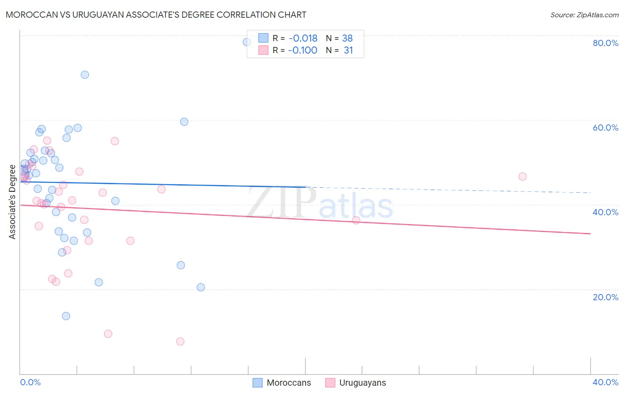
Task: Click the blue swatch beside R = -0.018
Action: tap(264, 38)
